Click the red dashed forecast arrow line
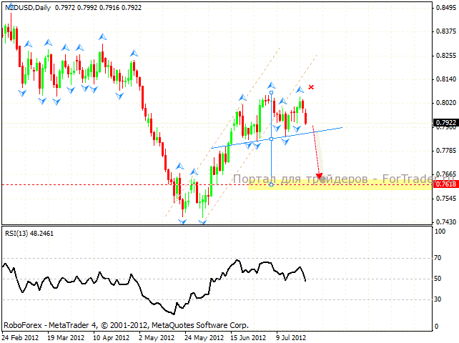This screenshot has height=343, width=459. [x=315, y=154]
